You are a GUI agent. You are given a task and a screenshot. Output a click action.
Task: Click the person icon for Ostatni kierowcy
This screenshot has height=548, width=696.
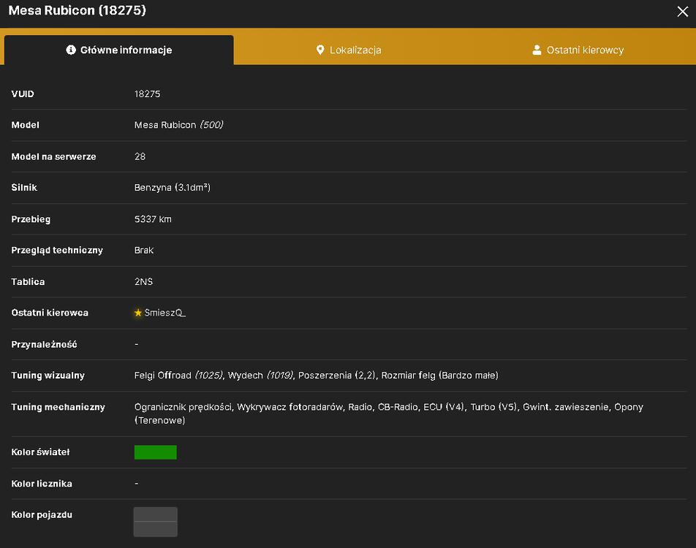[537, 50]
